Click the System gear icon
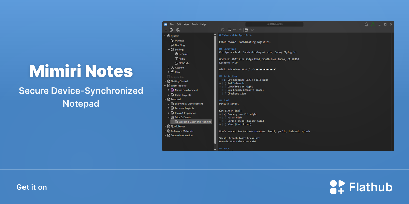 pos(169,36)
